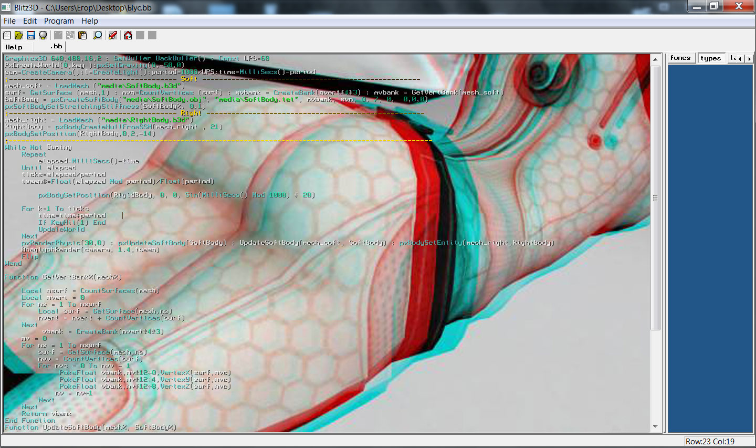
Task: Click the New file icon
Action: point(7,35)
